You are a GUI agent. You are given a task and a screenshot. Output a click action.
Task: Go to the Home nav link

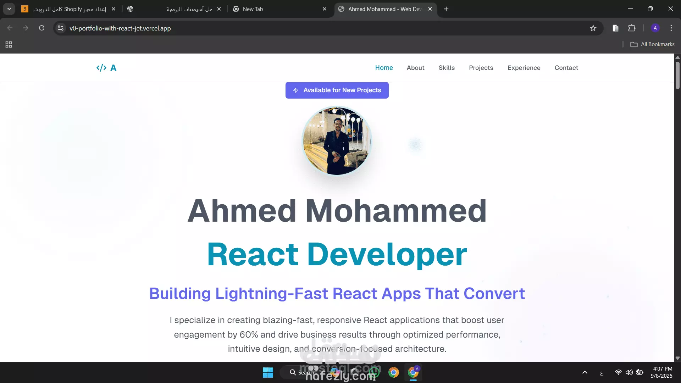384,68
